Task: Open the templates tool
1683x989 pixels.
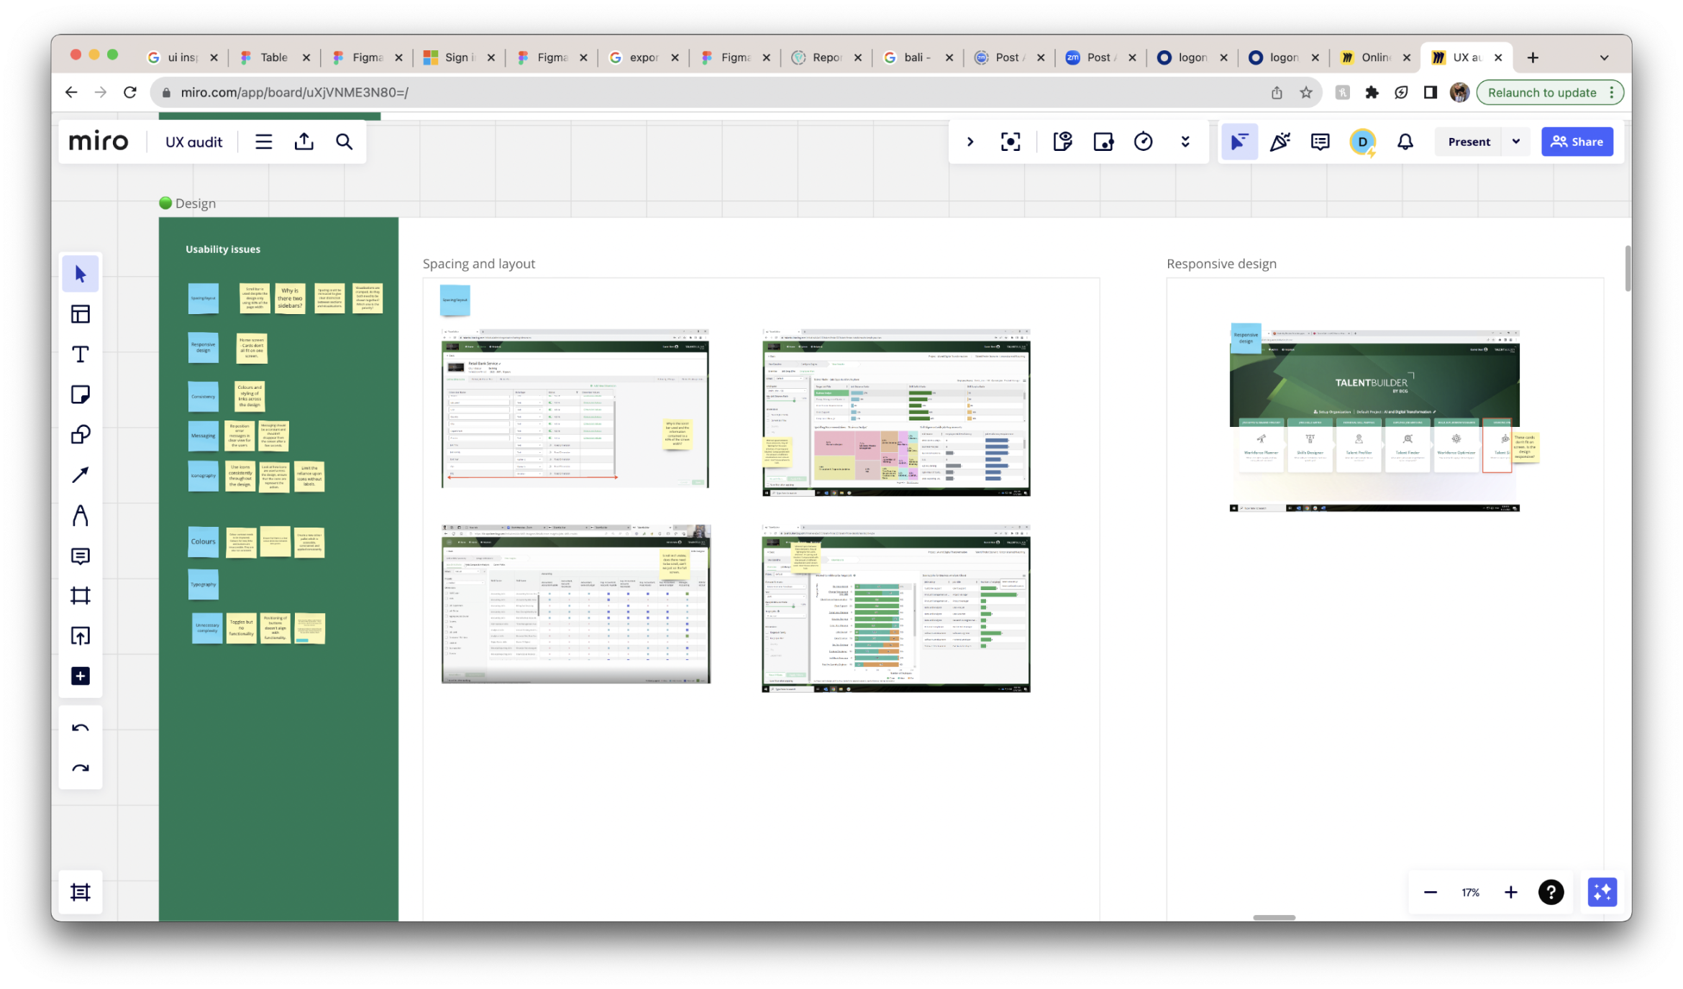Action: pyautogui.click(x=81, y=314)
